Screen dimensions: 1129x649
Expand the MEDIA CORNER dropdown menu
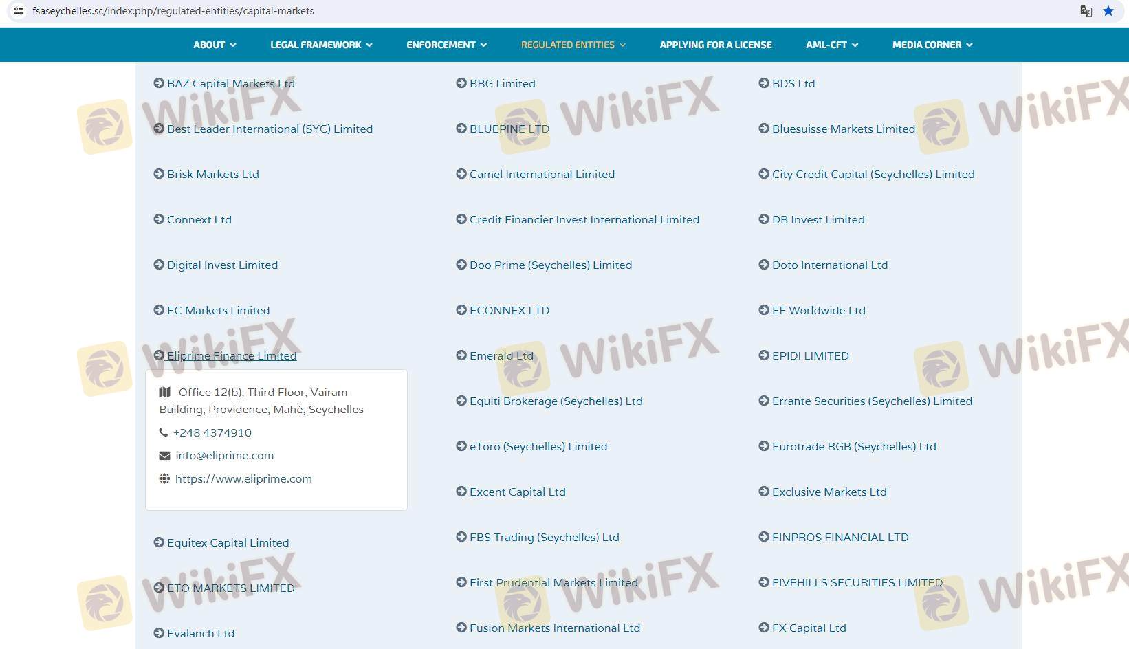pos(932,45)
